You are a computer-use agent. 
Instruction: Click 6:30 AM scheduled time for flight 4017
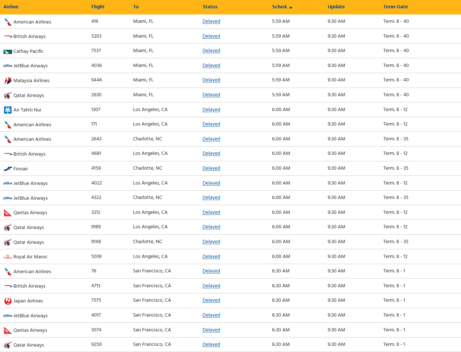tap(281, 315)
